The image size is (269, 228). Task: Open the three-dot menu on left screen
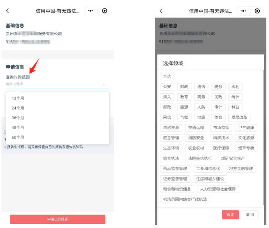(91, 11)
